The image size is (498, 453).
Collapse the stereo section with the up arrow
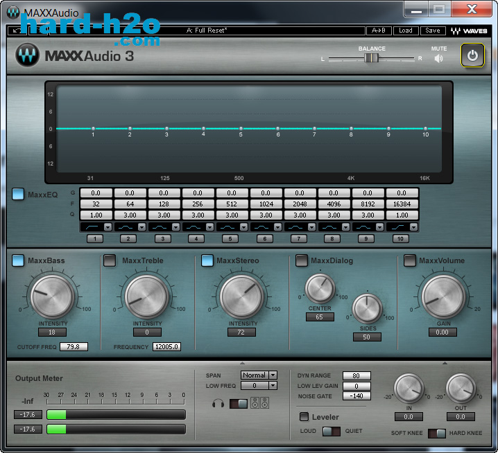pos(242,363)
